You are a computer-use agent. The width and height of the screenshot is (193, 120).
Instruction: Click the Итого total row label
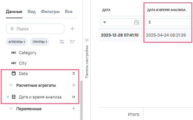134,114
